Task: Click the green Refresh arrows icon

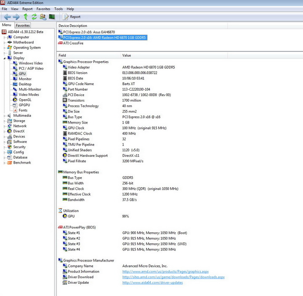Action: pyautogui.click(x=34, y=17)
